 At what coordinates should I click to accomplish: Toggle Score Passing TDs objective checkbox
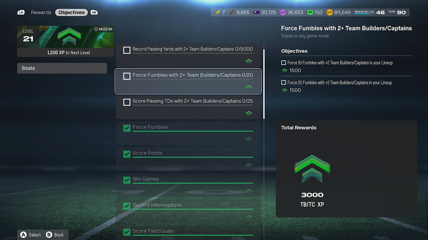[x=127, y=102]
